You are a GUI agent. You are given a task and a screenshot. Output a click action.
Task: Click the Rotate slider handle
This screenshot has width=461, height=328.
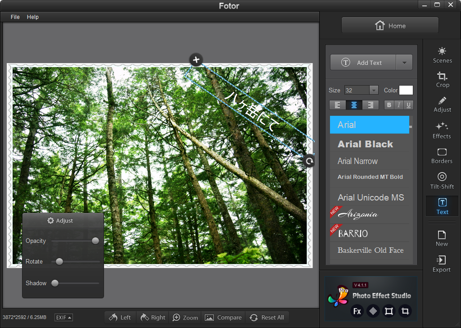59,261
